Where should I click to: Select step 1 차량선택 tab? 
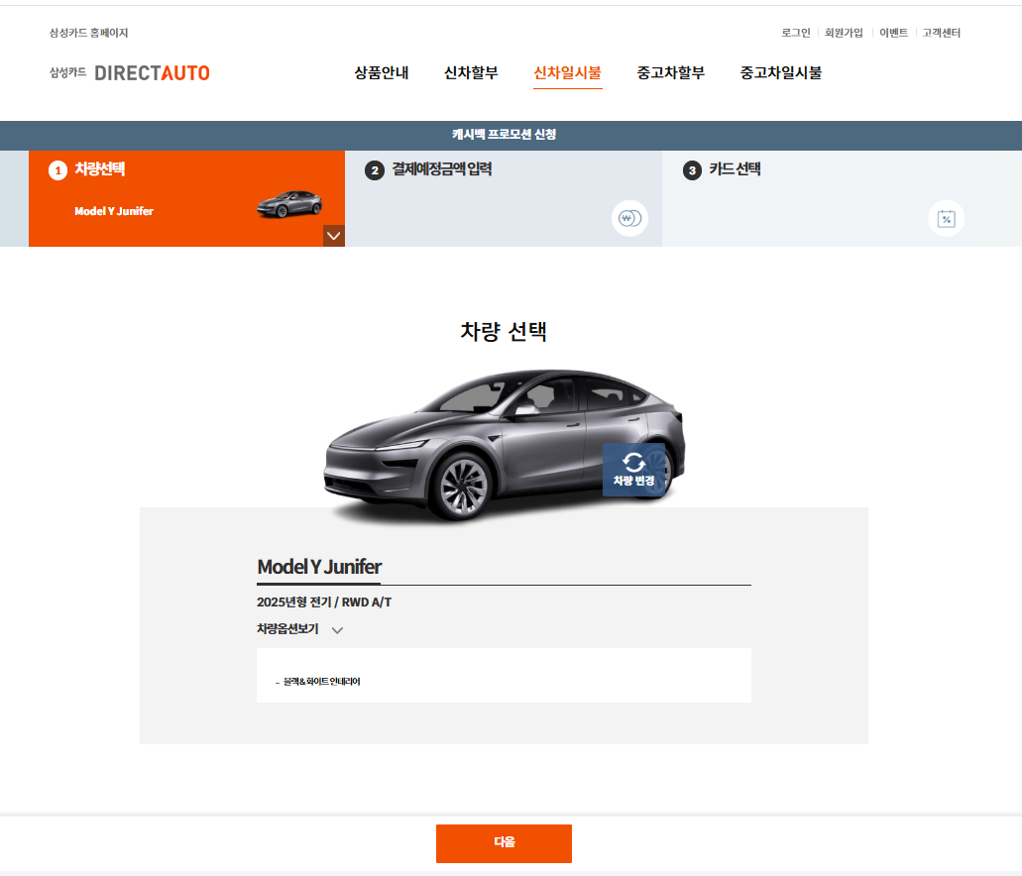(186, 199)
